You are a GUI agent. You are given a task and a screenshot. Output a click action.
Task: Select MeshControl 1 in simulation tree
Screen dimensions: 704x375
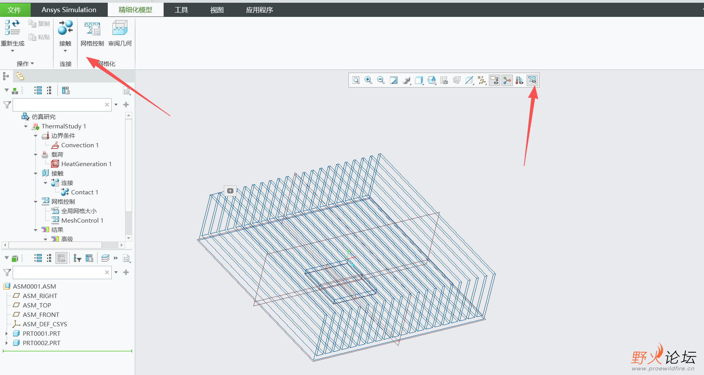82,221
